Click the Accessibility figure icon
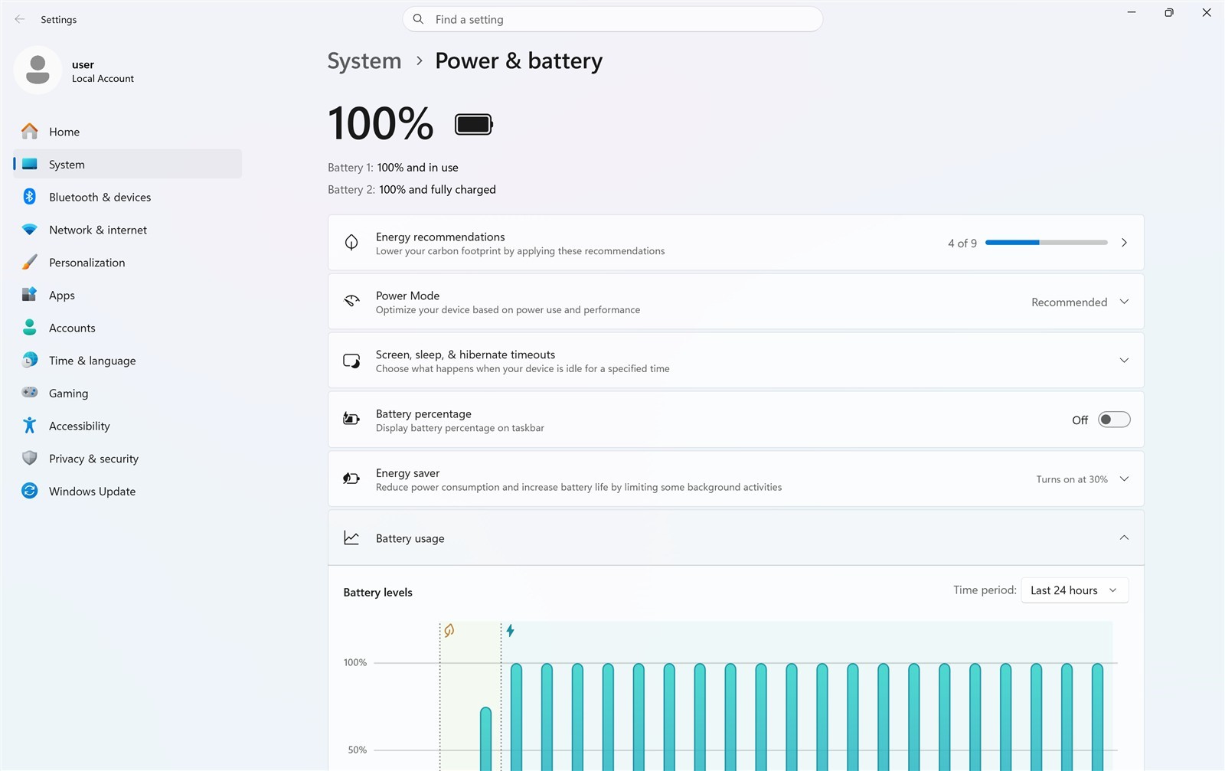The height and width of the screenshot is (771, 1225). (x=29, y=426)
